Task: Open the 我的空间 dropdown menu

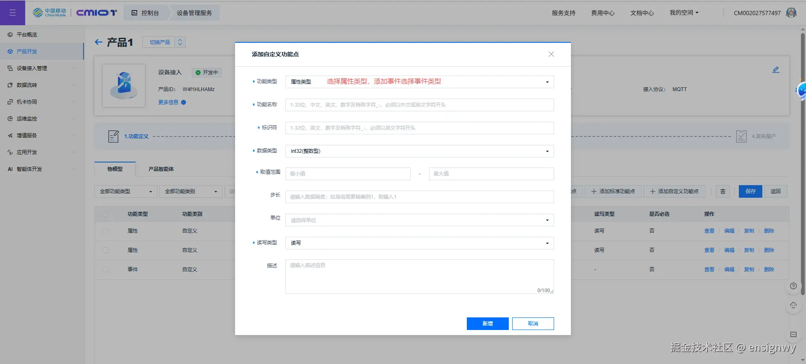Action: click(684, 13)
